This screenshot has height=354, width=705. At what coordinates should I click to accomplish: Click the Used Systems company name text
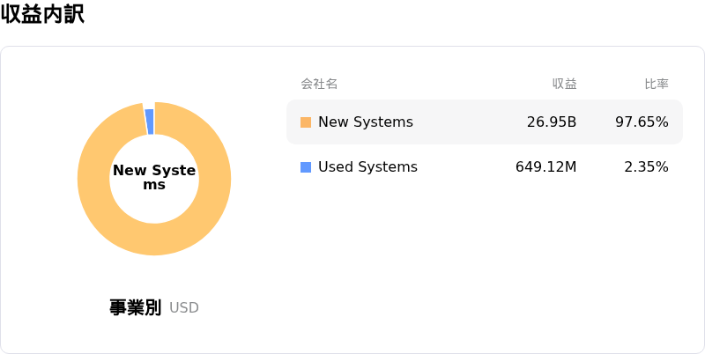pos(367,167)
